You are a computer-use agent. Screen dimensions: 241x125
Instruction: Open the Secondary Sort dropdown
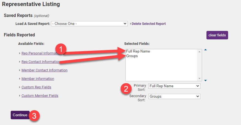click(174, 96)
